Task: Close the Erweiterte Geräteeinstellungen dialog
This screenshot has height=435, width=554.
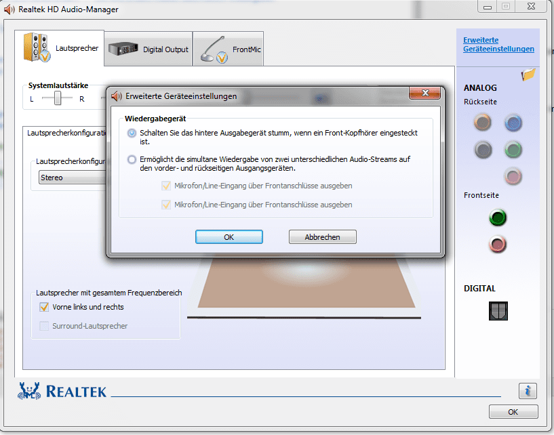Action: click(x=424, y=93)
